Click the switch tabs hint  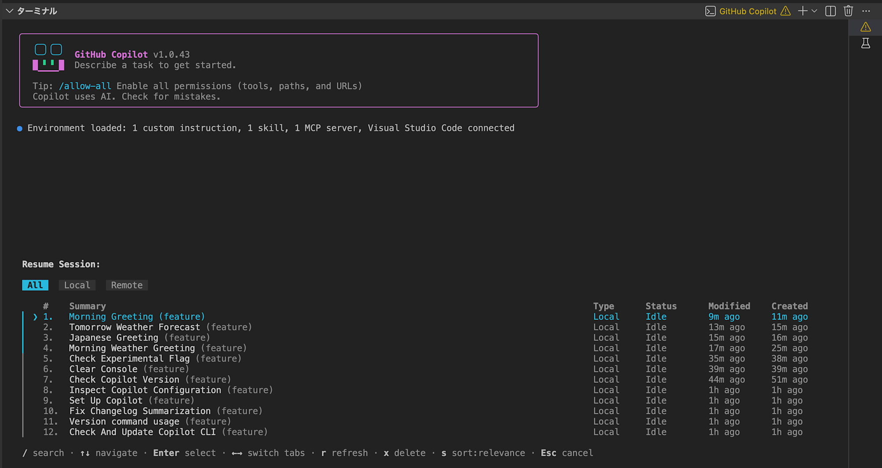pos(268,453)
